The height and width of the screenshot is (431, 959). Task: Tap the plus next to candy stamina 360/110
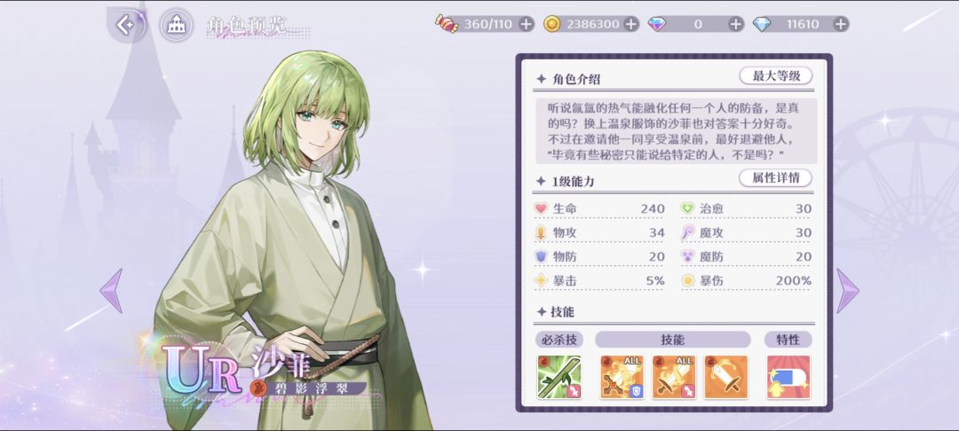[526, 25]
